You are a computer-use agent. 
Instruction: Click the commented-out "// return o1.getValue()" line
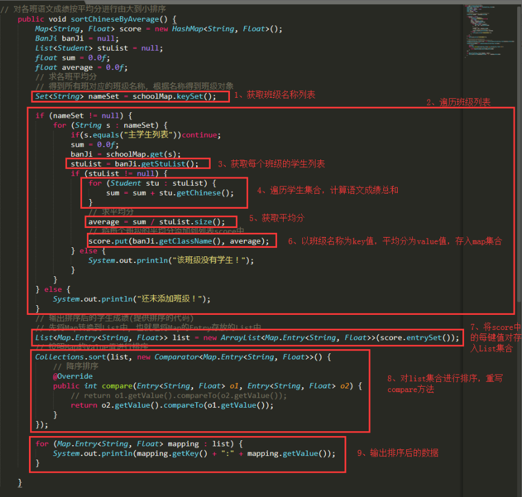click(x=179, y=396)
